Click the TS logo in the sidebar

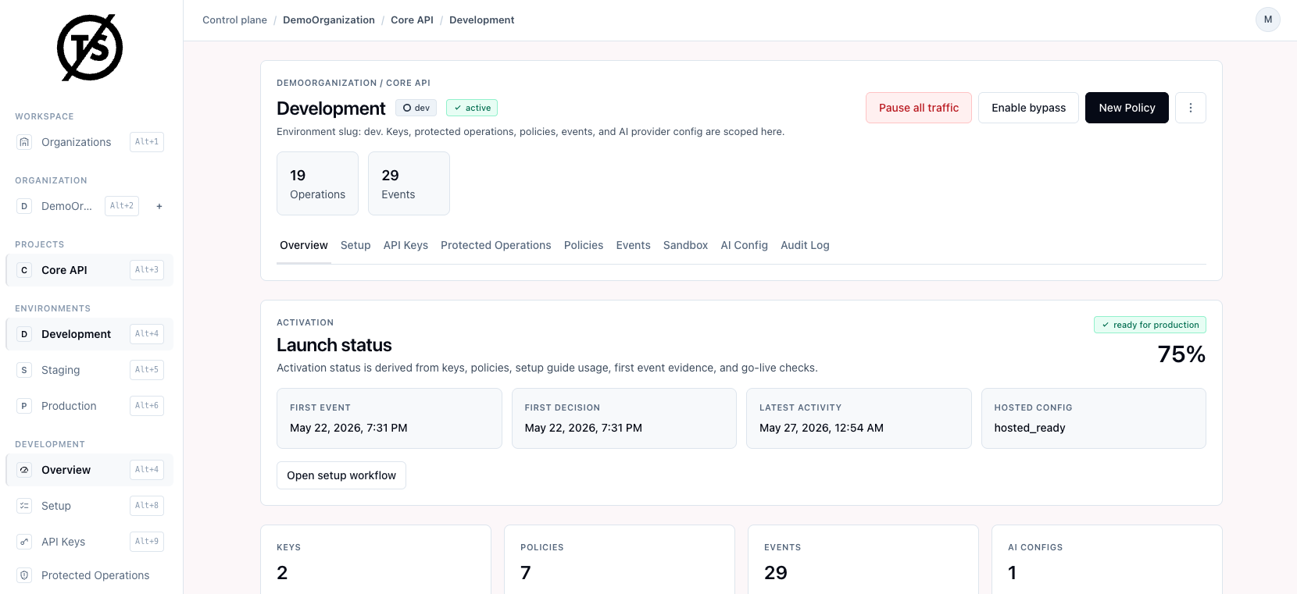coord(90,48)
